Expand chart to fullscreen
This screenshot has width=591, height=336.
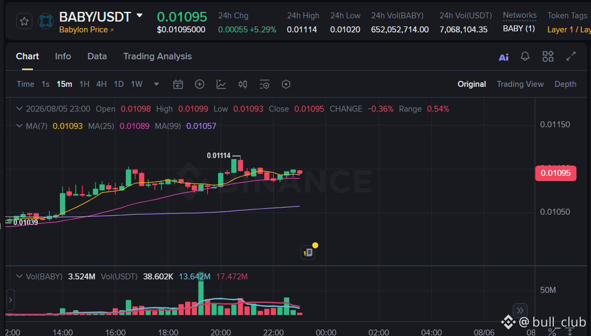coord(571,57)
